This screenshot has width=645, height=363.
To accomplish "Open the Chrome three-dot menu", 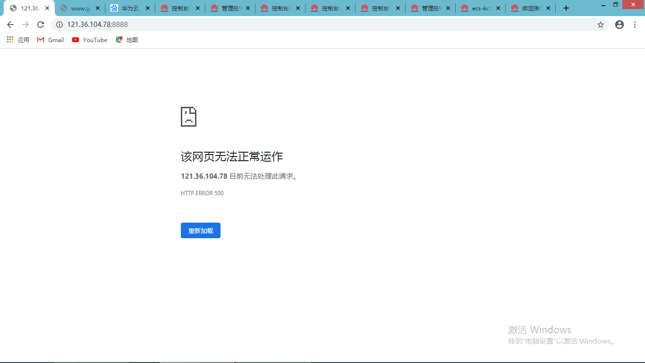I will coord(635,24).
